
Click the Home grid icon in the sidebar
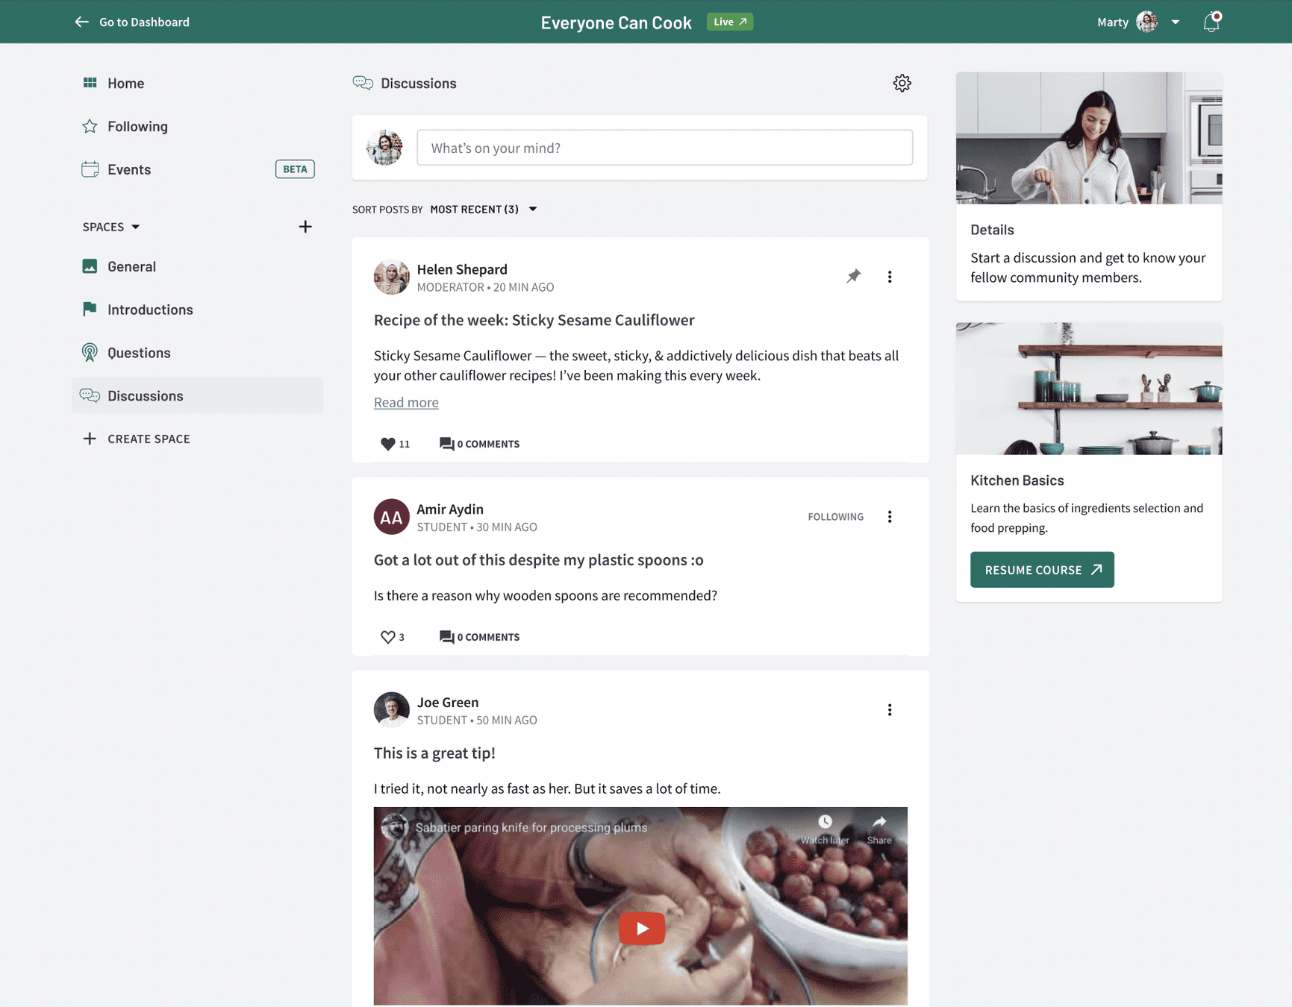[x=90, y=83]
